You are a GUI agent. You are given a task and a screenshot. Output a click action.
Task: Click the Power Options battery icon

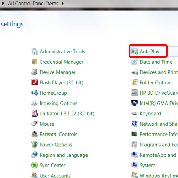35,145
